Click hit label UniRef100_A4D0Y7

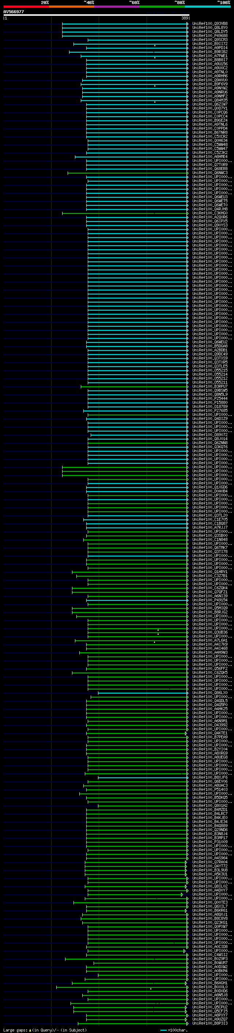tap(210, 890)
